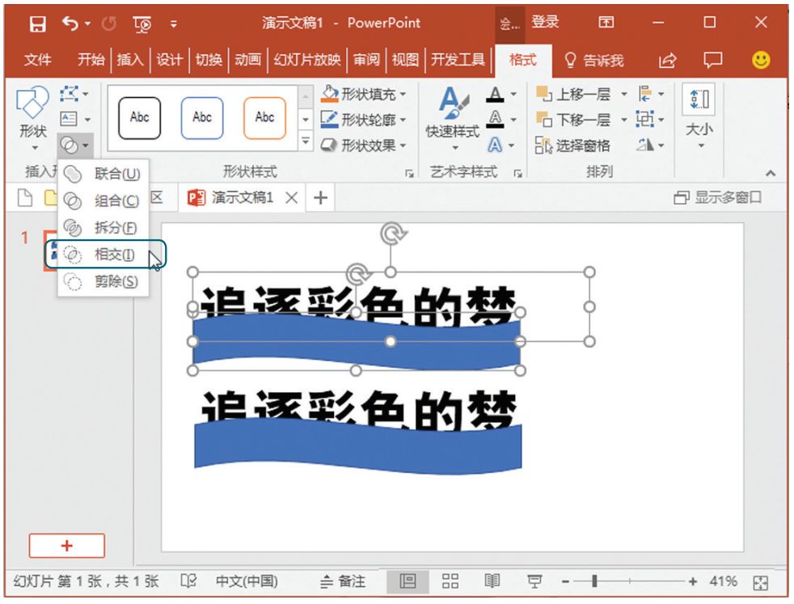Add a new slide with the + button
This screenshot has width=794, height=604.
click(x=67, y=546)
